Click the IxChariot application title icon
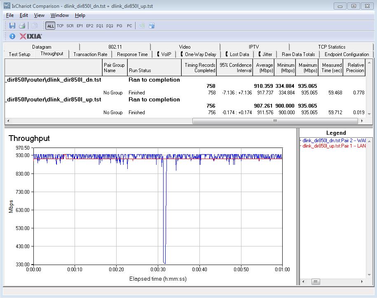Image resolution: width=377 pixels, height=298 pixels. [x=7, y=6]
